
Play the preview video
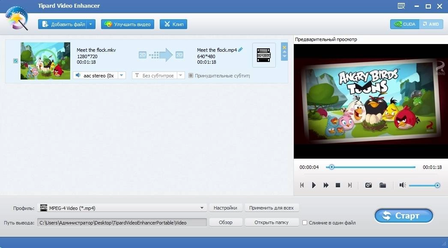[314, 185]
